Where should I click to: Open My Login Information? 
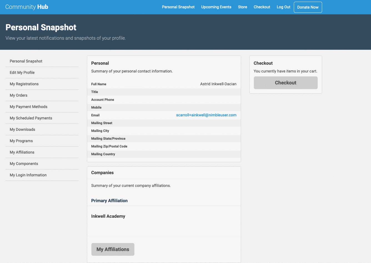click(28, 175)
